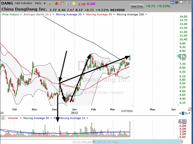The image size is (193, 144).
Task: Expand Exp Moving Average 21 arrow
Action: pyautogui.click(x=87, y=118)
